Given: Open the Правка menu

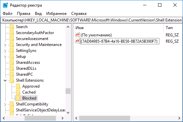Looking at the screenshot, I should tap(24, 14).
